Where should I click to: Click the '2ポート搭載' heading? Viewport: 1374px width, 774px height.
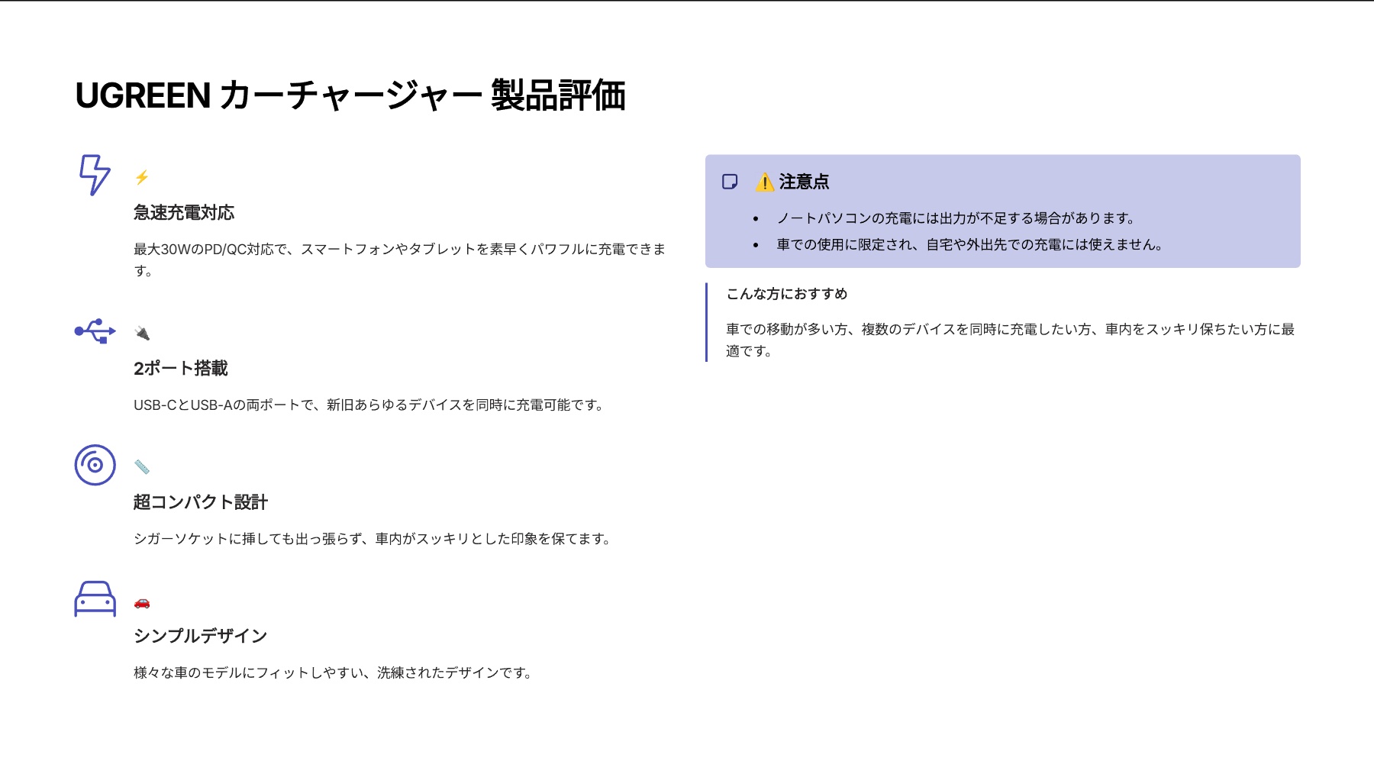tap(181, 369)
